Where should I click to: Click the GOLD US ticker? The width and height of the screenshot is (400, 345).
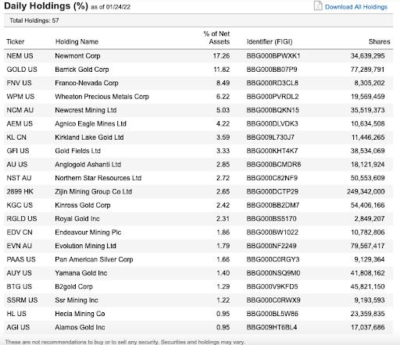coord(22,69)
